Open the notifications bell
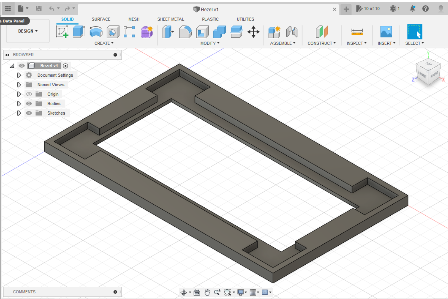Viewport: 448px width, 299px height. 412,9
